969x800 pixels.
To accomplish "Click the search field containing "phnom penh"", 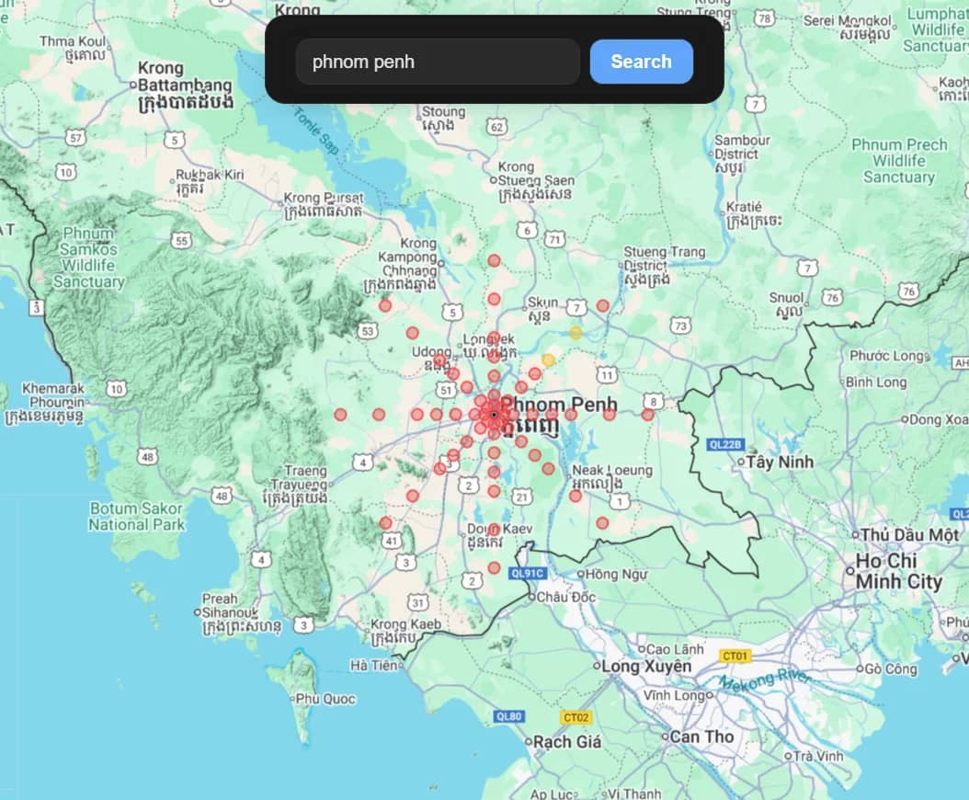I will pyautogui.click(x=438, y=62).
